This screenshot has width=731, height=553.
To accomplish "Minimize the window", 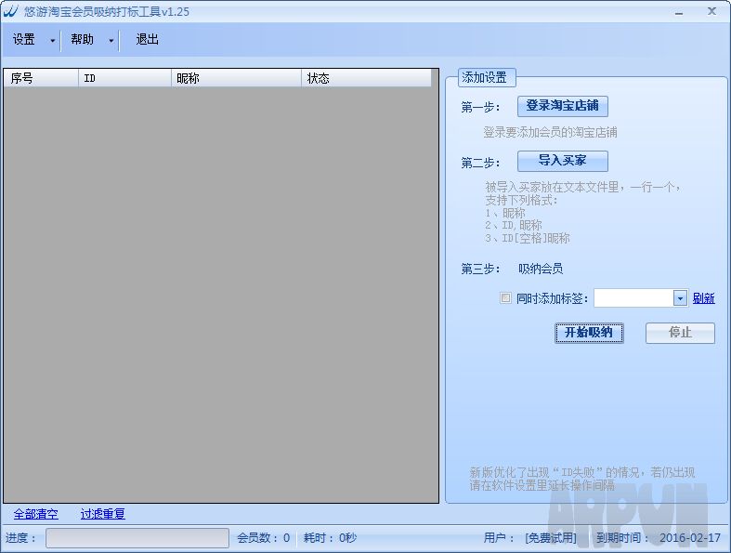I will 679,13.
